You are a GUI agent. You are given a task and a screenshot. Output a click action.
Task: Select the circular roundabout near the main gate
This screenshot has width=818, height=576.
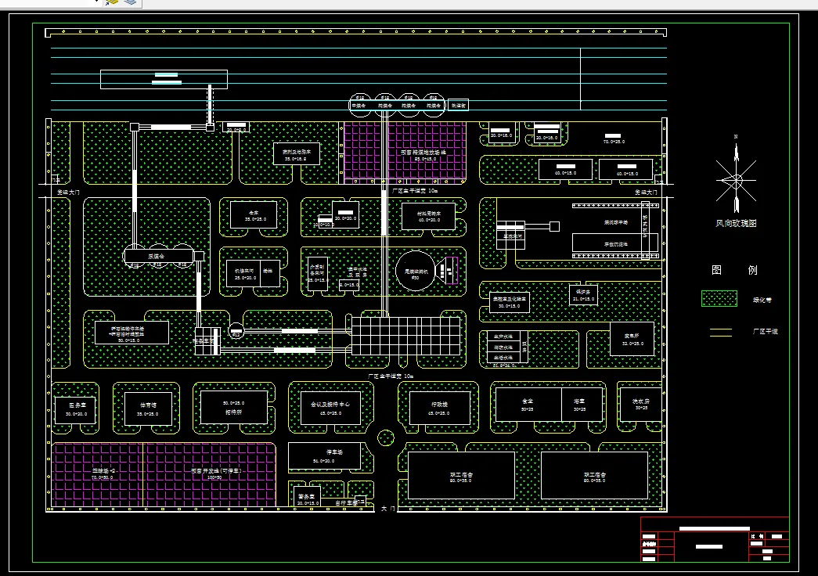(x=386, y=437)
